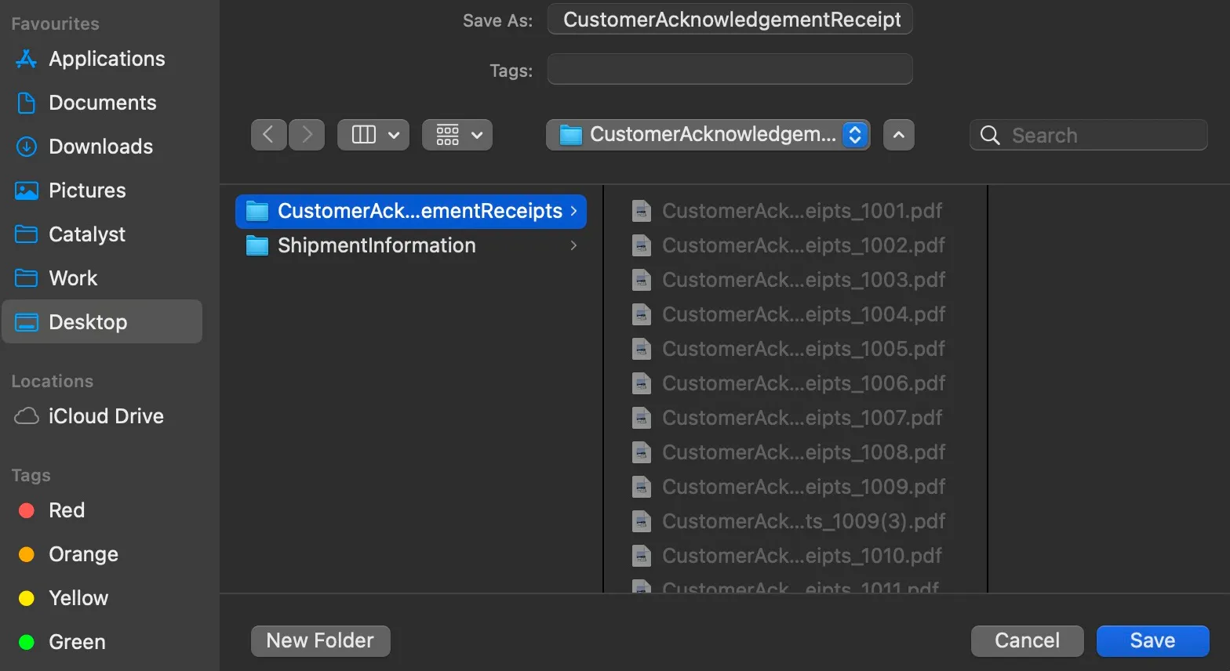Open Applications in the Favourites sidebar
This screenshot has width=1230, height=671.
click(102, 59)
